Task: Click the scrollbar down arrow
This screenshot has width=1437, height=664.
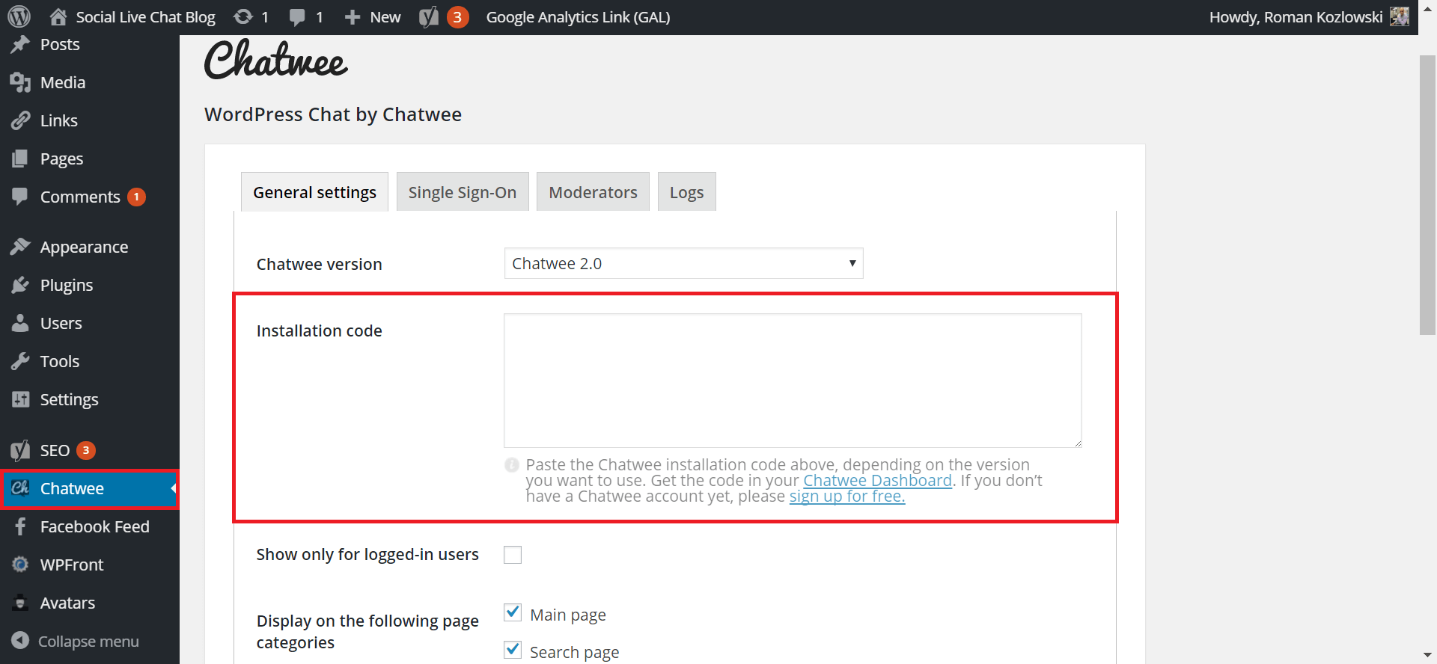Action: click(1428, 655)
